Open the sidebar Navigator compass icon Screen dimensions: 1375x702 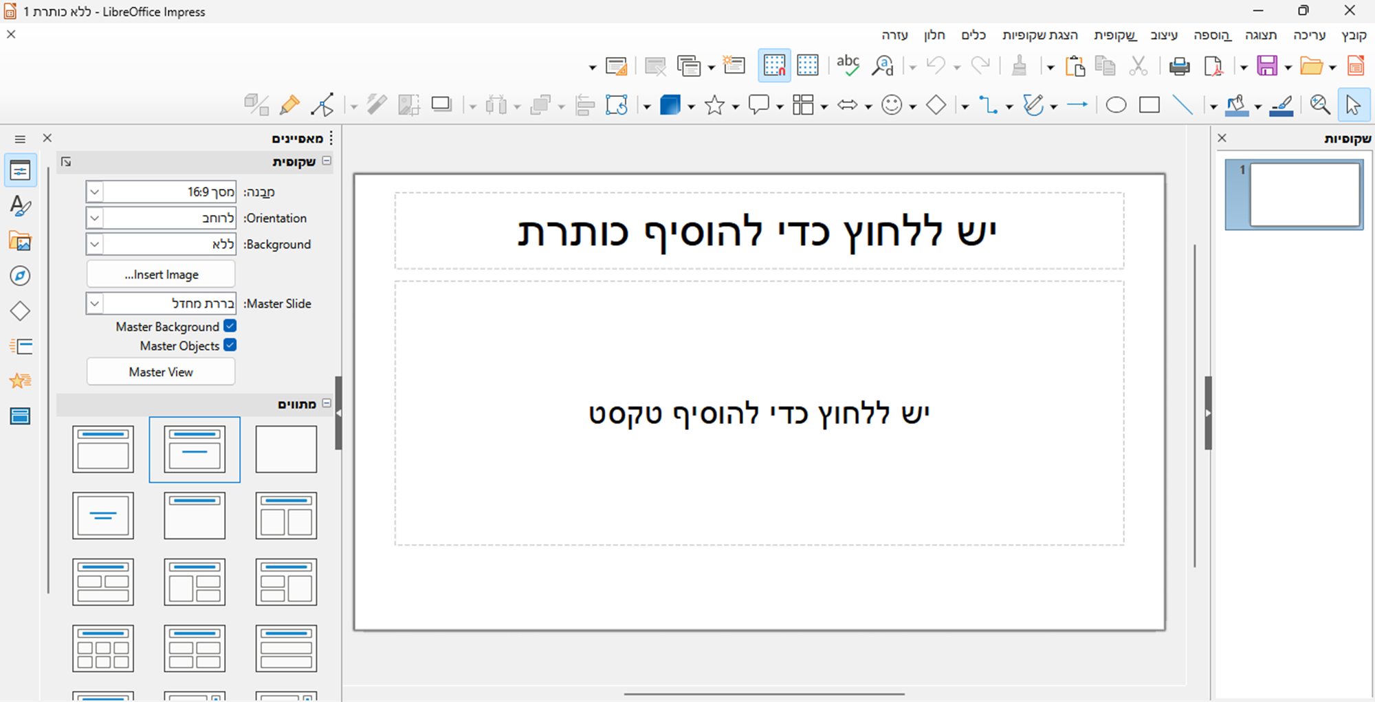coord(20,276)
